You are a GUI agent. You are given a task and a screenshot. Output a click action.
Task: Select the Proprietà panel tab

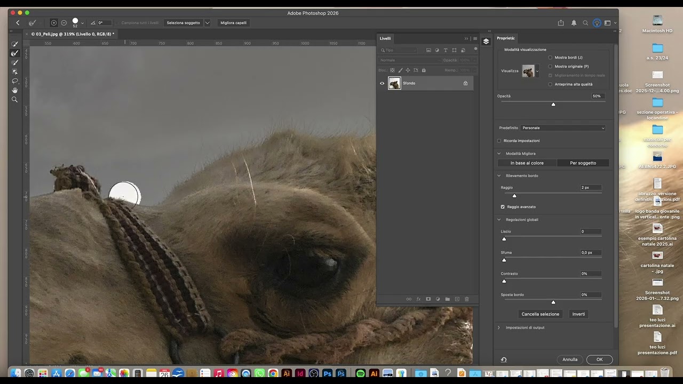tap(506, 38)
